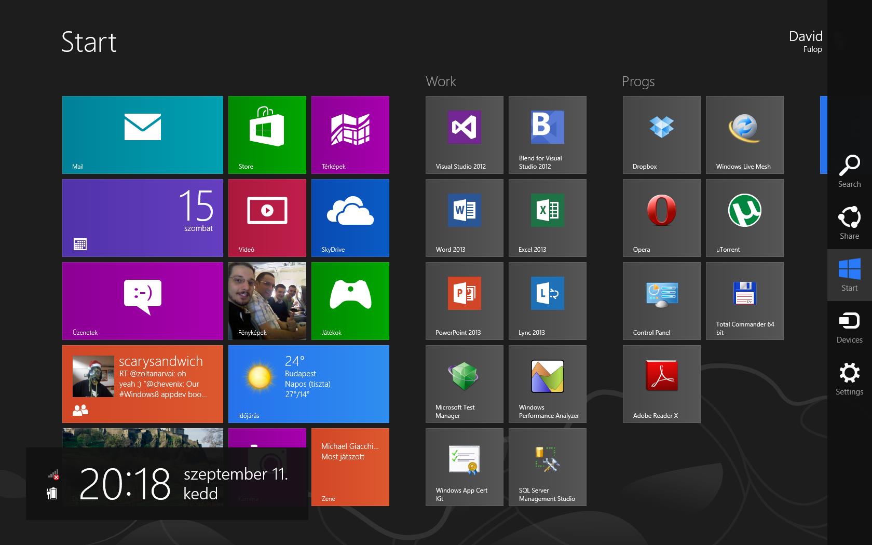Click the Progs group heading

(x=638, y=82)
